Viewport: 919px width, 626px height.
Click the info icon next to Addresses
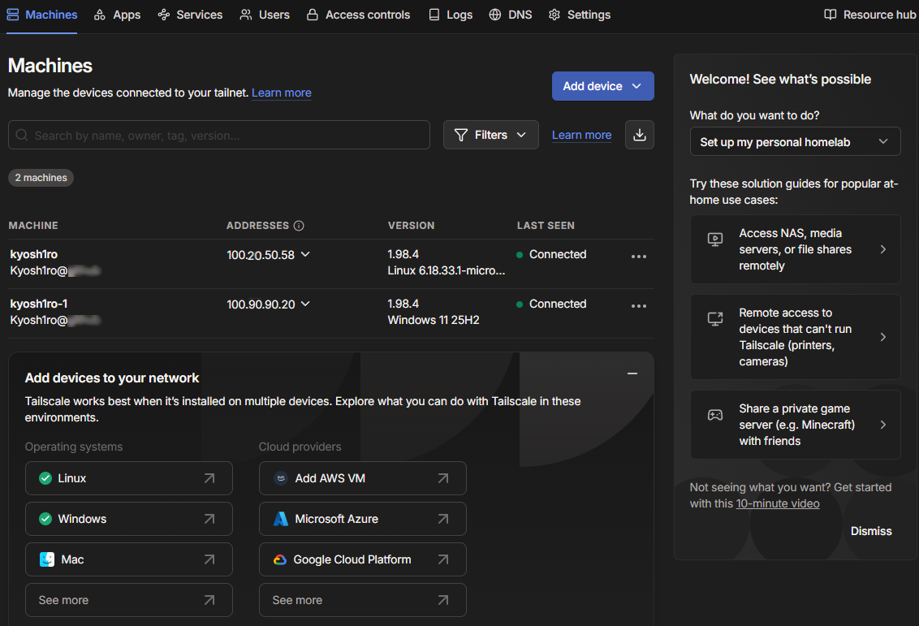pos(299,226)
